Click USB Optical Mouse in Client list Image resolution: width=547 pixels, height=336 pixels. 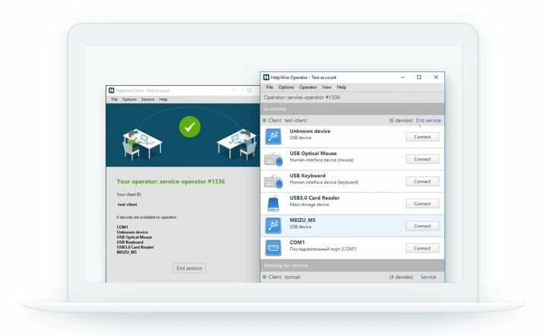pyautogui.click(x=134, y=237)
